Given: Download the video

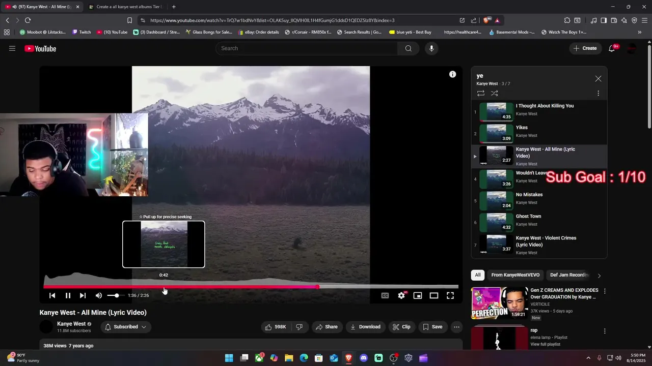Looking at the screenshot, I should (x=365, y=327).
